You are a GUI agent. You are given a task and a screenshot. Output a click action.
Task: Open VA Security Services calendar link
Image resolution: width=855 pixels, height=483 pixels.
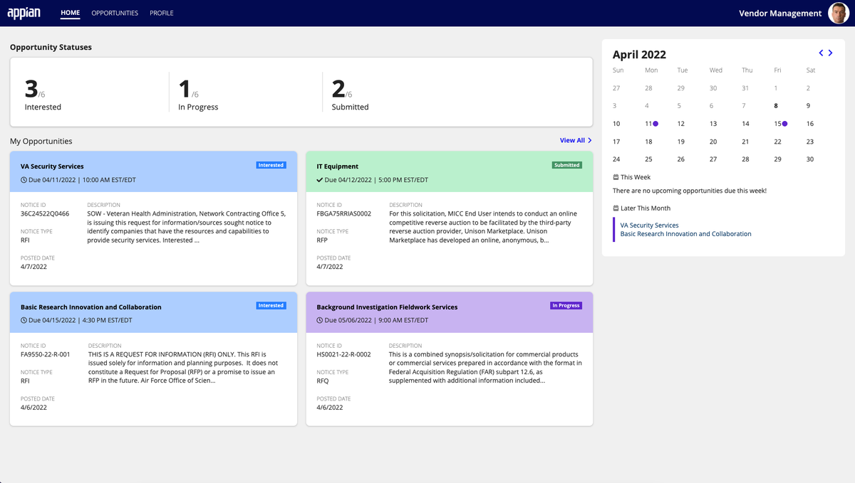pyautogui.click(x=649, y=225)
